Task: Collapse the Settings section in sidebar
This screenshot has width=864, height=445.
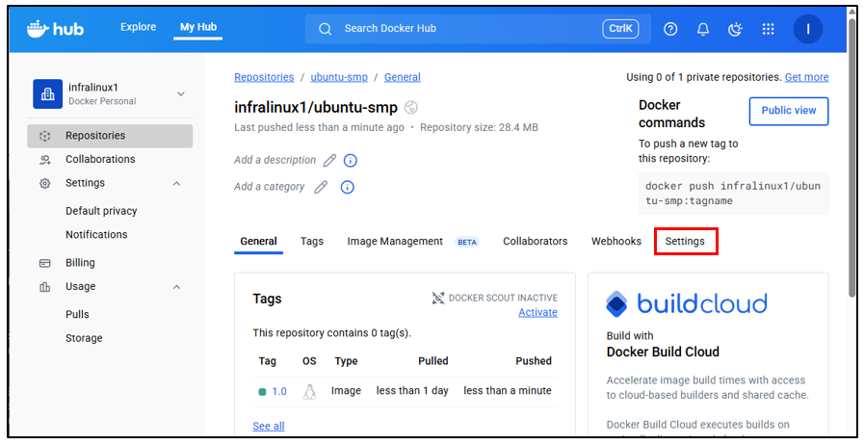Action: click(176, 183)
